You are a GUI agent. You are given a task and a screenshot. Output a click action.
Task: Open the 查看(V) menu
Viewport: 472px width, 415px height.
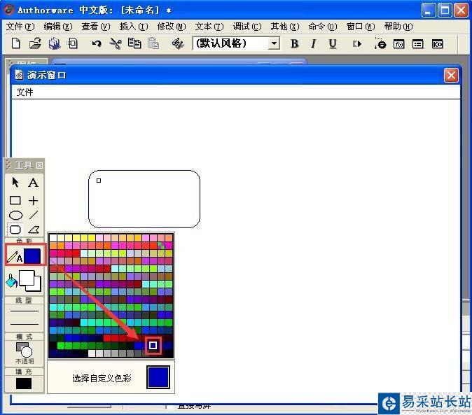(96, 27)
